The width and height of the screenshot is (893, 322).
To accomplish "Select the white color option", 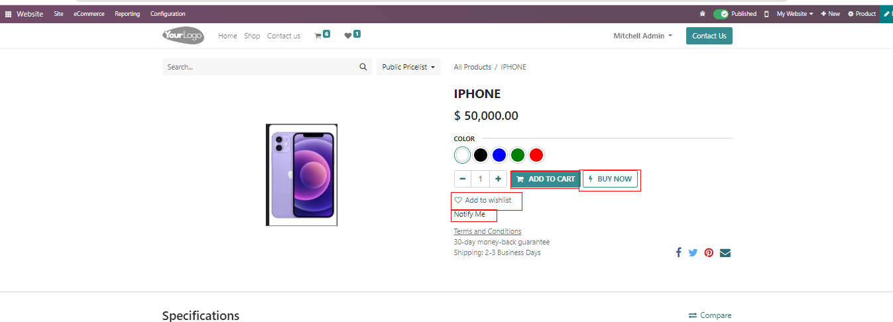I will click(462, 155).
